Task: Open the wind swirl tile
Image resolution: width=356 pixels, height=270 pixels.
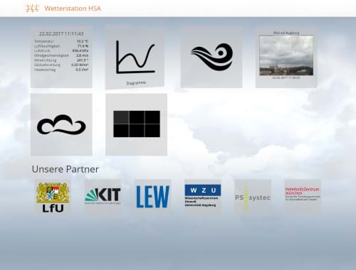Action: pyautogui.click(x=211, y=57)
